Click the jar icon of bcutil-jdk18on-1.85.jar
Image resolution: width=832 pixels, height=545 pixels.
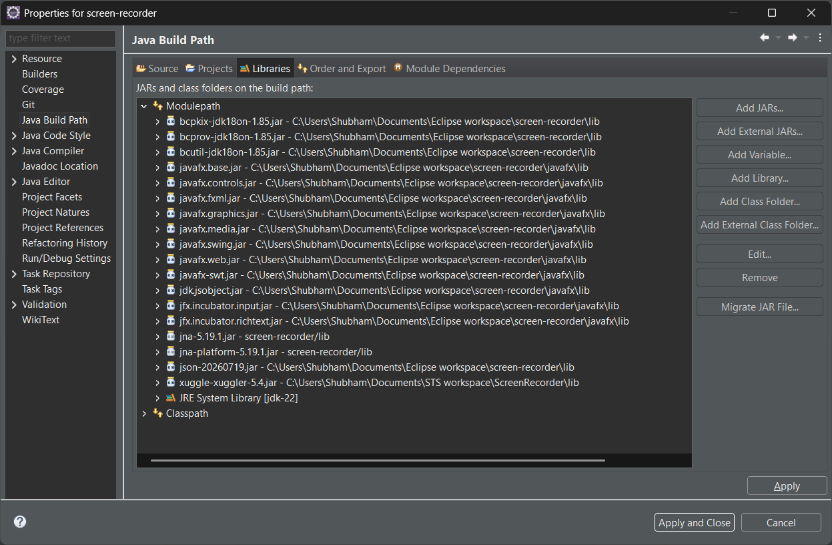click(x=171, y=152)
